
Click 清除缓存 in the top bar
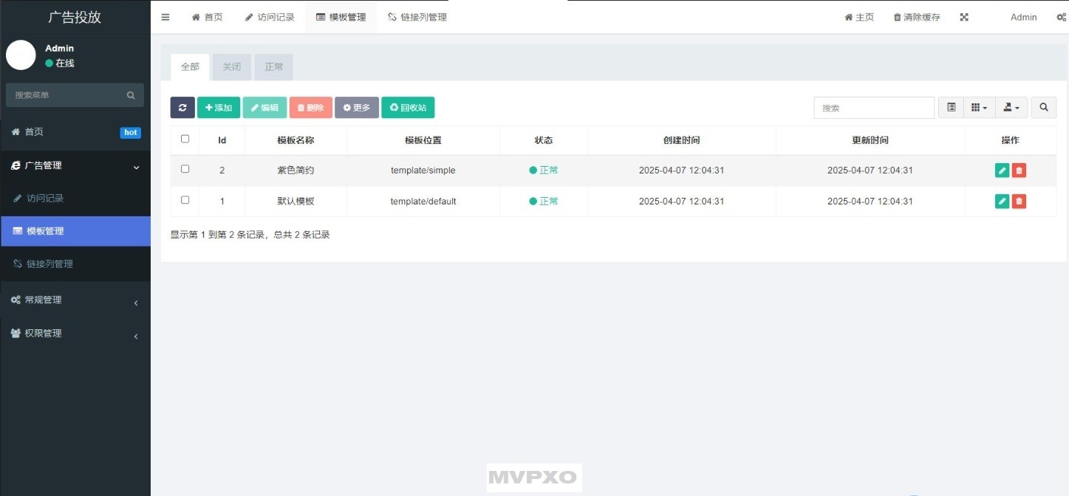tap(917, 17)
